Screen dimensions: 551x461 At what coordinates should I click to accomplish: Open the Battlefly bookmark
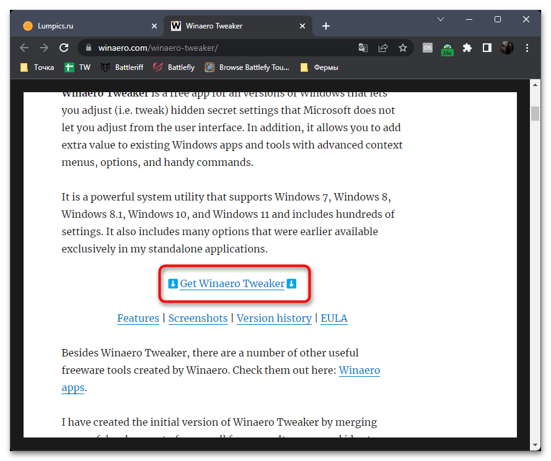click(174, 67)
